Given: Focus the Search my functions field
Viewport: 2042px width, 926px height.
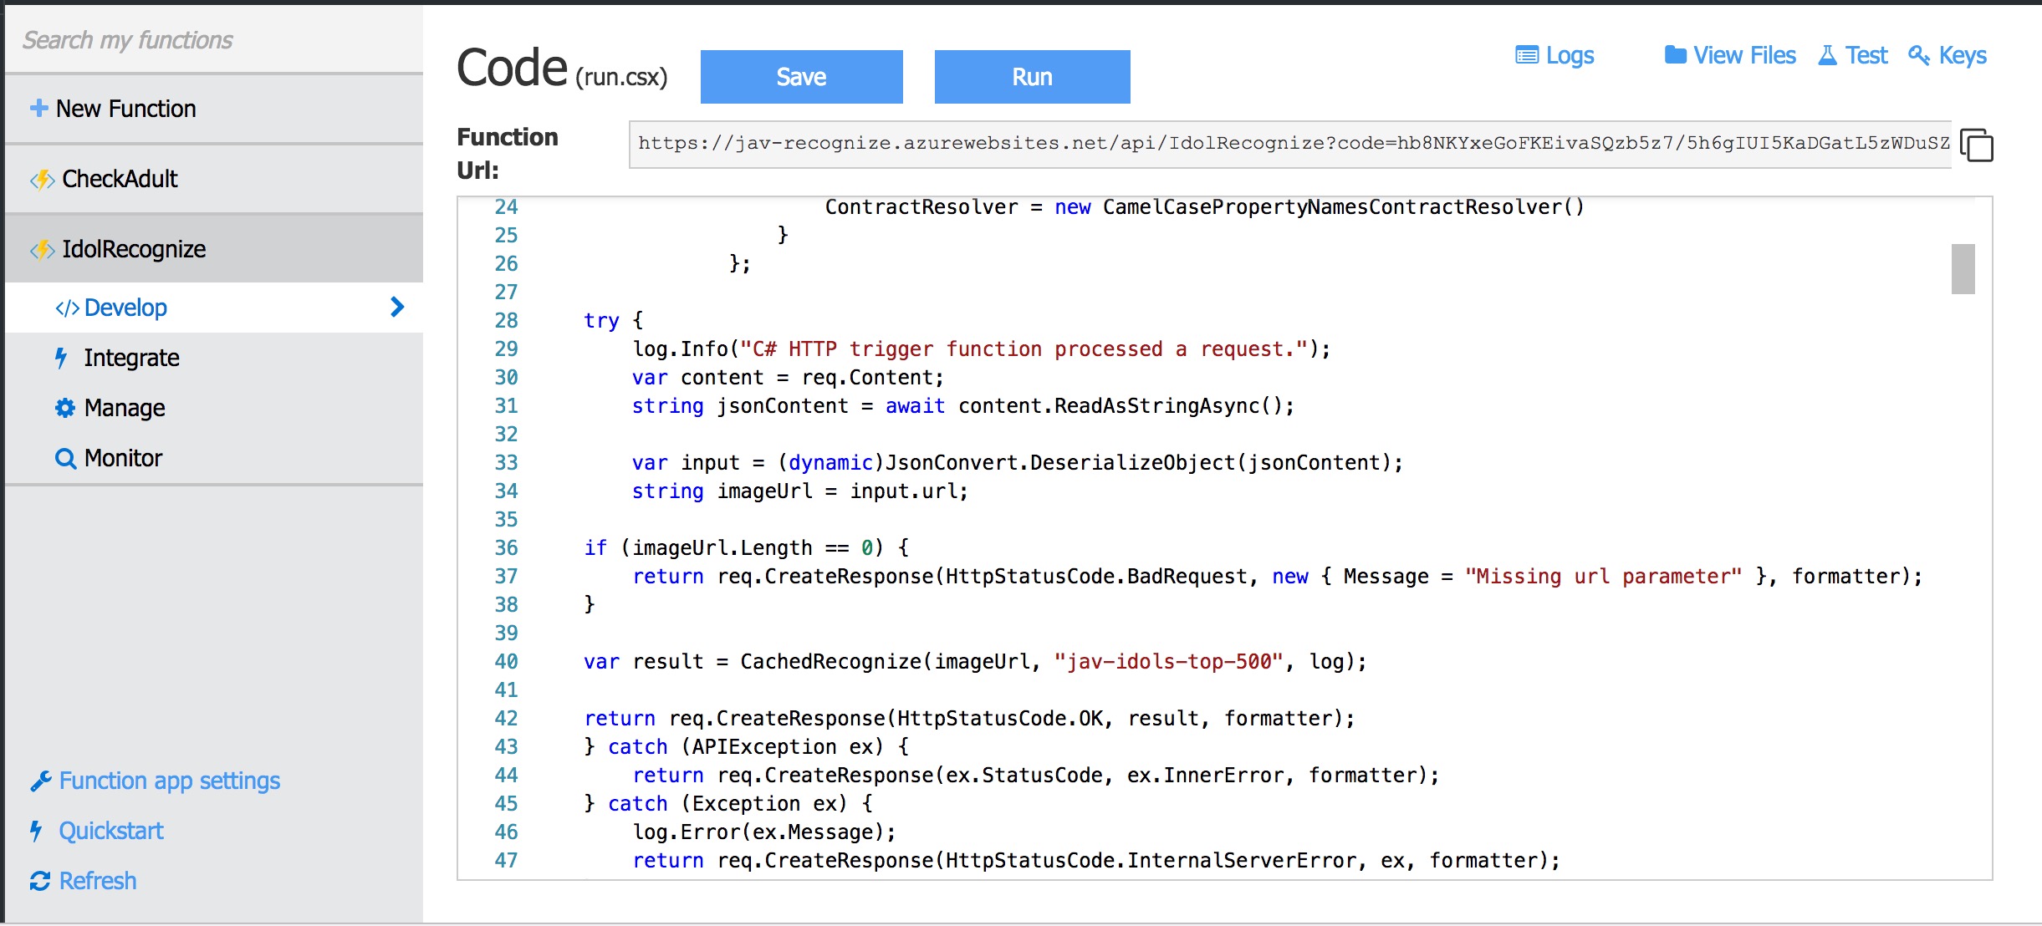Looking at the screenshot, I should click(213, 40).
